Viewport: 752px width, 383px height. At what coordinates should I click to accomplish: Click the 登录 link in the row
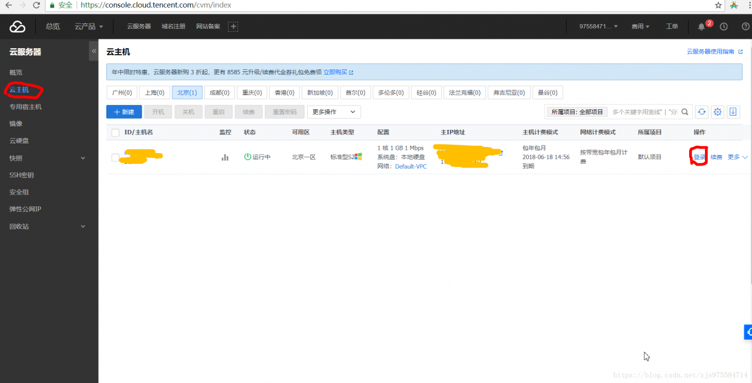click(x=699, y=157)
